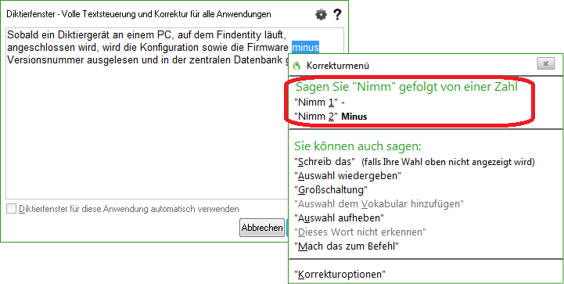The height and width of the screenshot is (284, 564).
Task: Select "Auswahl aufheben" command
Action: [339, 217]
